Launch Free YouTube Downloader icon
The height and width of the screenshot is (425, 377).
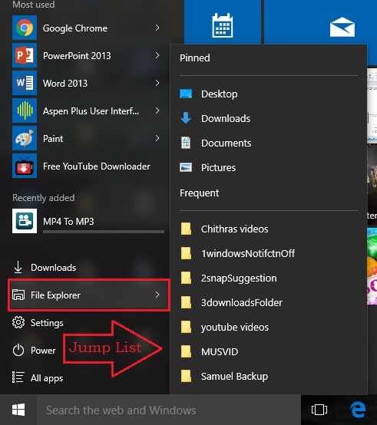tap(25, 166)
